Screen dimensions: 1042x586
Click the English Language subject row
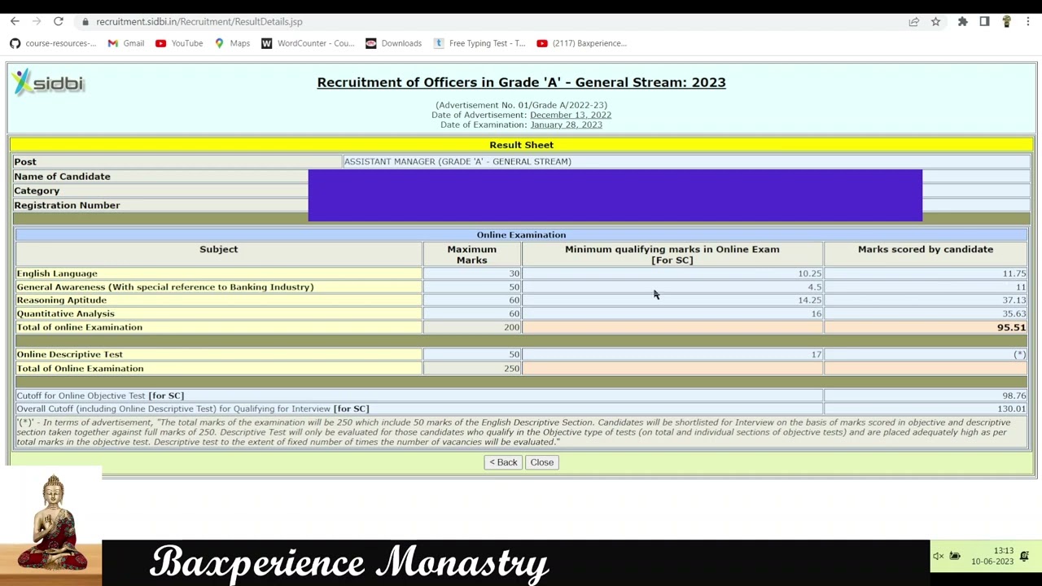521,273
